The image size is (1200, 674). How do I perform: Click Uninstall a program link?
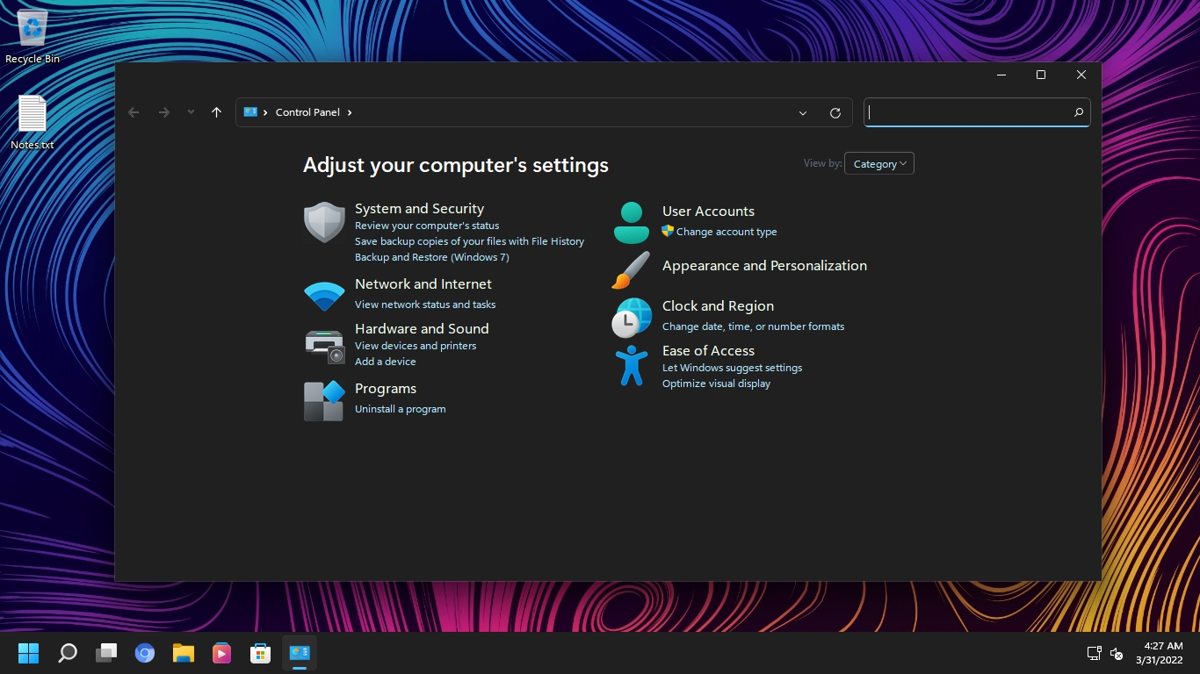pyautogui.click(x=400, y=409)
